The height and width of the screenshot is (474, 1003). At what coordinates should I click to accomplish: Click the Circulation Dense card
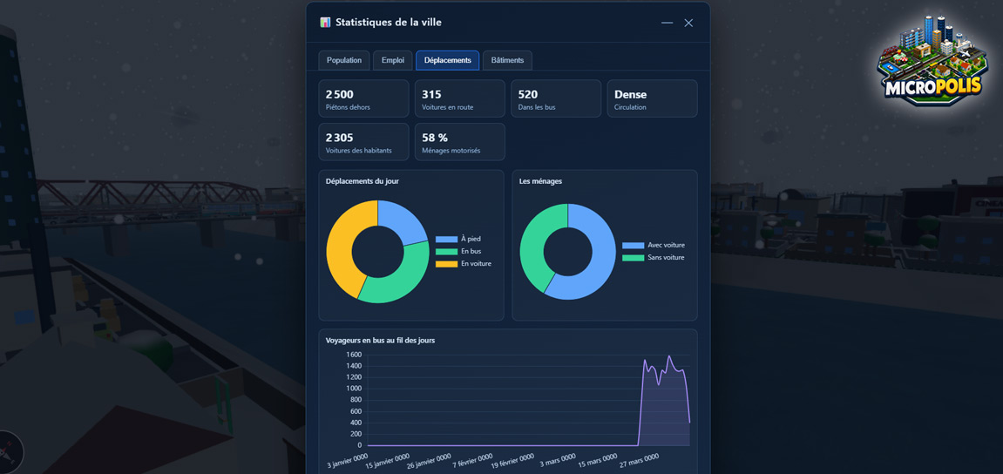click(652, 98)
